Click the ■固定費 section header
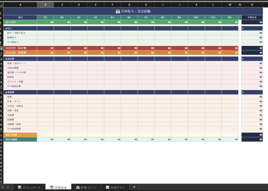This screenshot has width=268, height=191. click(x=20, y=59)
